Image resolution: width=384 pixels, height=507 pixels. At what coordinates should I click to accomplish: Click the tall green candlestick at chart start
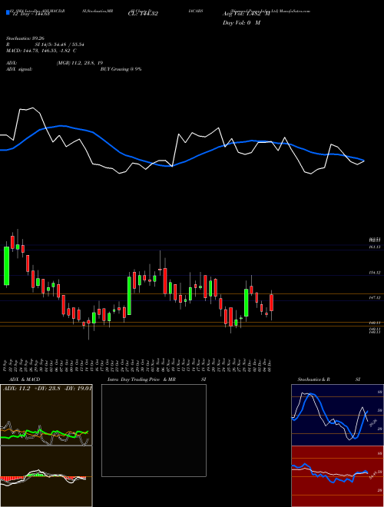click(x=6, y=266)
